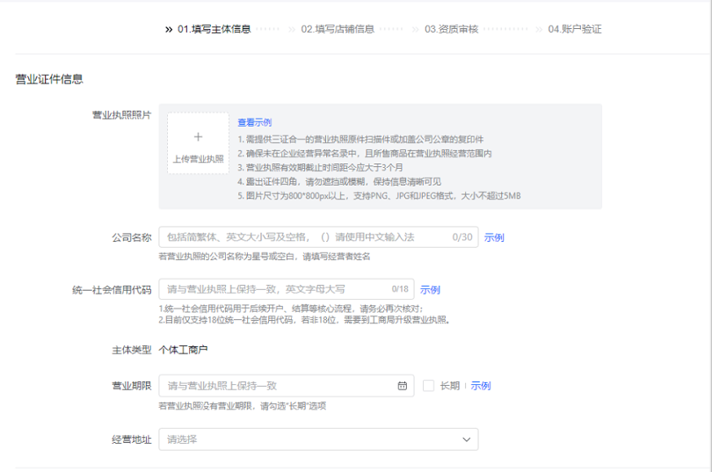The image size is (712, 472).
Task: Check the 长期 checkbox
Action: [x=428, y=386]
